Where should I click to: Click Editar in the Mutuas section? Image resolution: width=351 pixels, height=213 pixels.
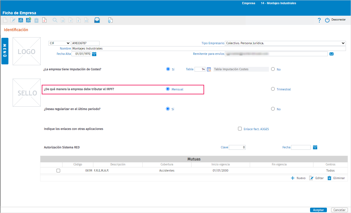click(x=317, y=178)
